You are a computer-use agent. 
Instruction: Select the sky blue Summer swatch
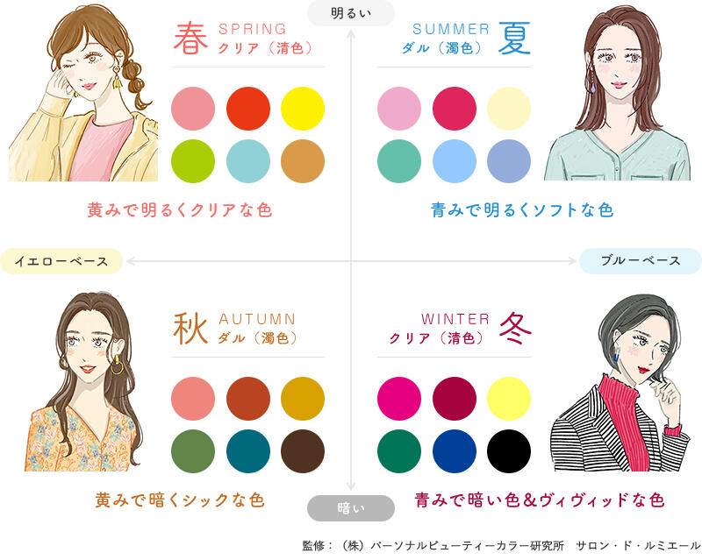tap(454, 161)
